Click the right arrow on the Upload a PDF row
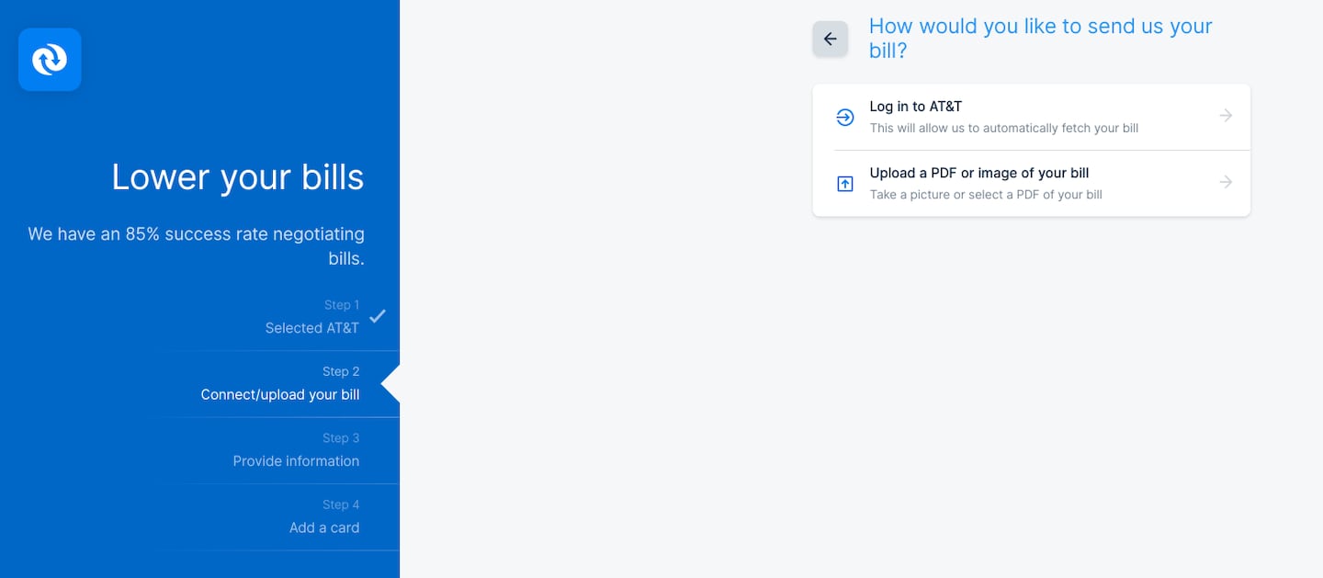The image size is (1323, 578). tap(1225, 182)
